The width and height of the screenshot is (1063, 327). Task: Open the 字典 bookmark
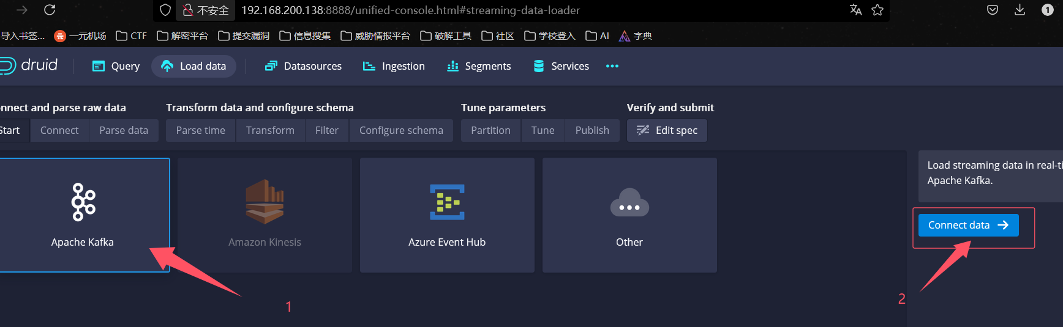coord(636,36)
